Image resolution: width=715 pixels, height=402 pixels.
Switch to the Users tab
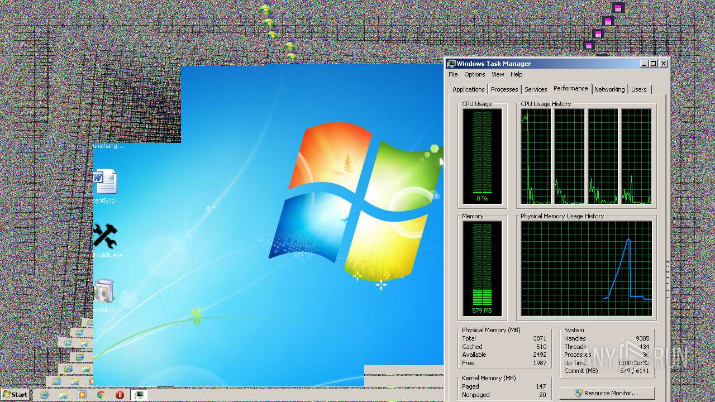[638, 89]
